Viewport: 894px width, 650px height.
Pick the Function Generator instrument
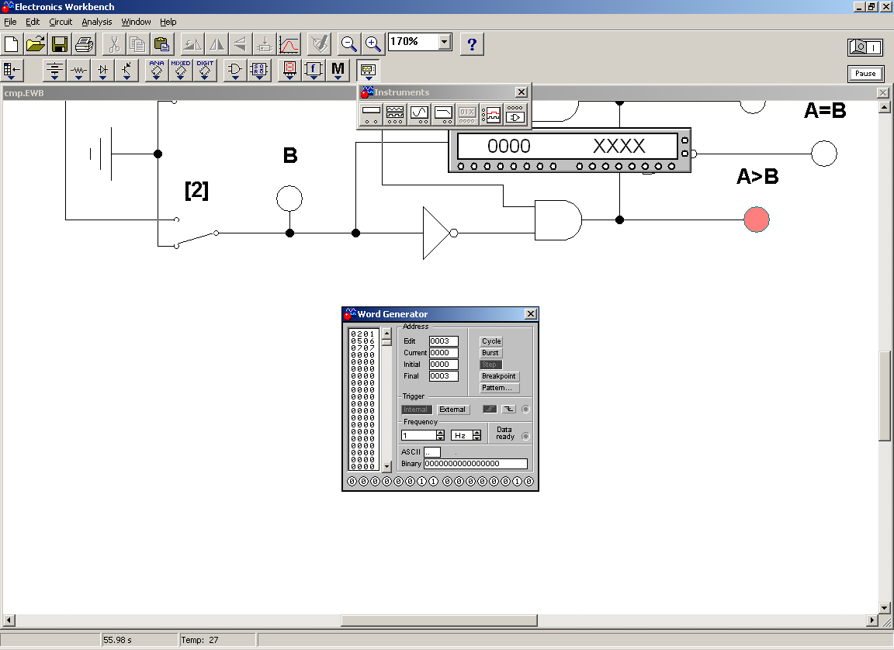click(395, 114)
